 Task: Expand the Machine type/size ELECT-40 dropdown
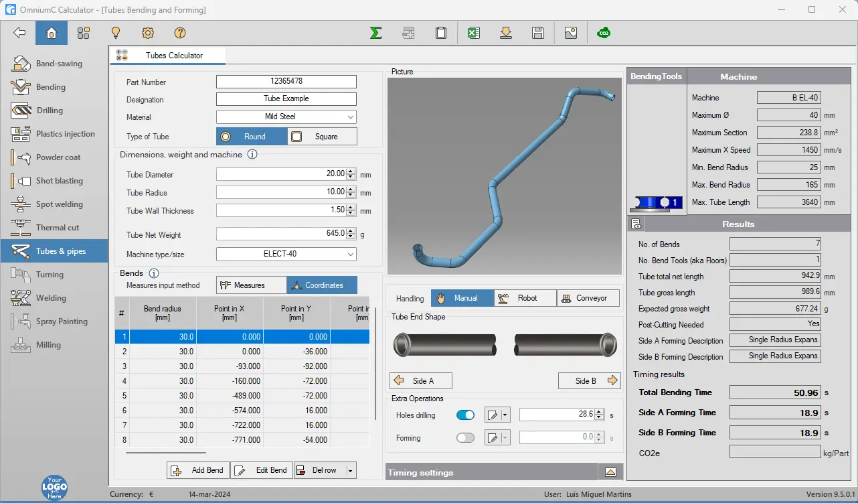[x=286, y=255]
